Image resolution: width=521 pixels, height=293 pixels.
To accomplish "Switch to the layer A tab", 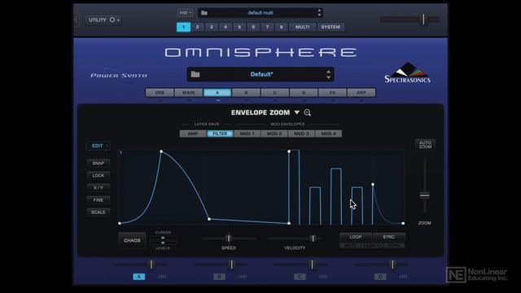I will [x=217, y=93].
